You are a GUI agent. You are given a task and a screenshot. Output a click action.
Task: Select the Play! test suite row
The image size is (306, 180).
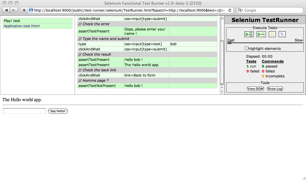pyautogui.click(x=37, y=21)
